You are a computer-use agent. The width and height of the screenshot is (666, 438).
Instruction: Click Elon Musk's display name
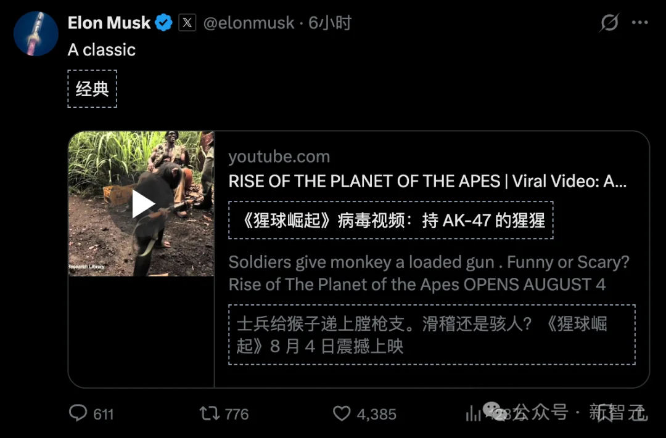click(109, 22)
